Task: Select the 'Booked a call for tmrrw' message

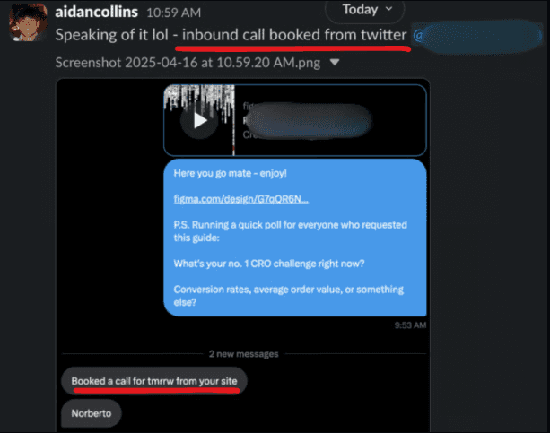Action: tap(154, 381)
